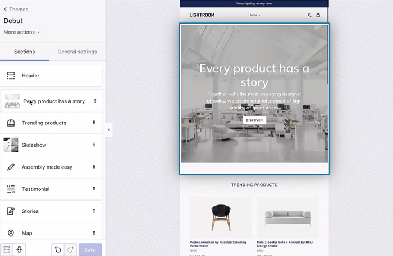Click drag handle of Assembly made easy row
Image resolution: width=393 pixels, height=256 pixels.
point(94,167)
